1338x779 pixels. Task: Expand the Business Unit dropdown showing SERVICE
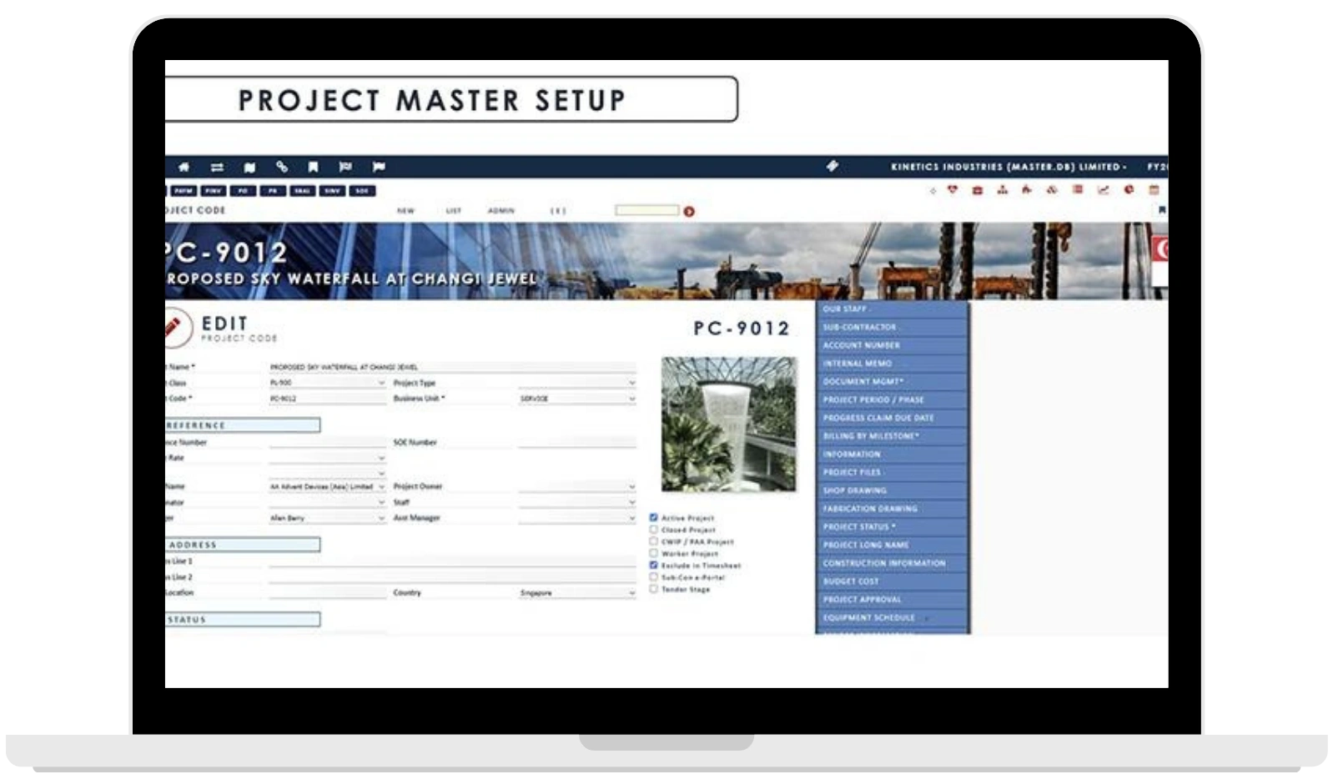pos(631,400)
